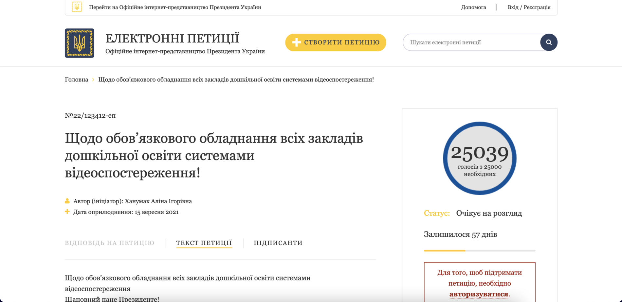Click status text Очікує на розгляд
The width and height of the screenshot is (622, 302).
[x=489, y=213]
